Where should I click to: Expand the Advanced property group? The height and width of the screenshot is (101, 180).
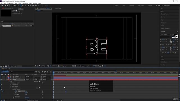pyautogui.click(x=14, y=96)
